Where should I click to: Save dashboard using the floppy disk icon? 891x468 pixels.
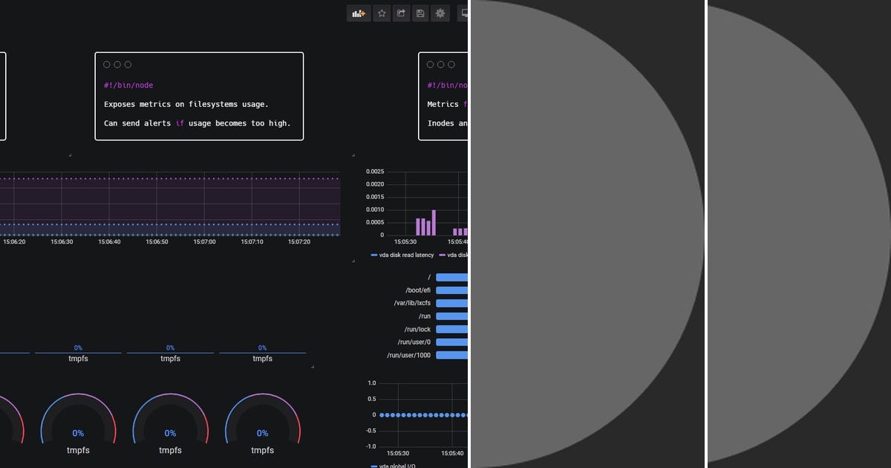[421, 13]
